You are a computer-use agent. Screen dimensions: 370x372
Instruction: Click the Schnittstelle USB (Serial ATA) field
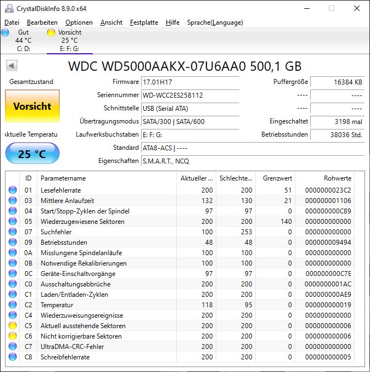pos(190,109)
